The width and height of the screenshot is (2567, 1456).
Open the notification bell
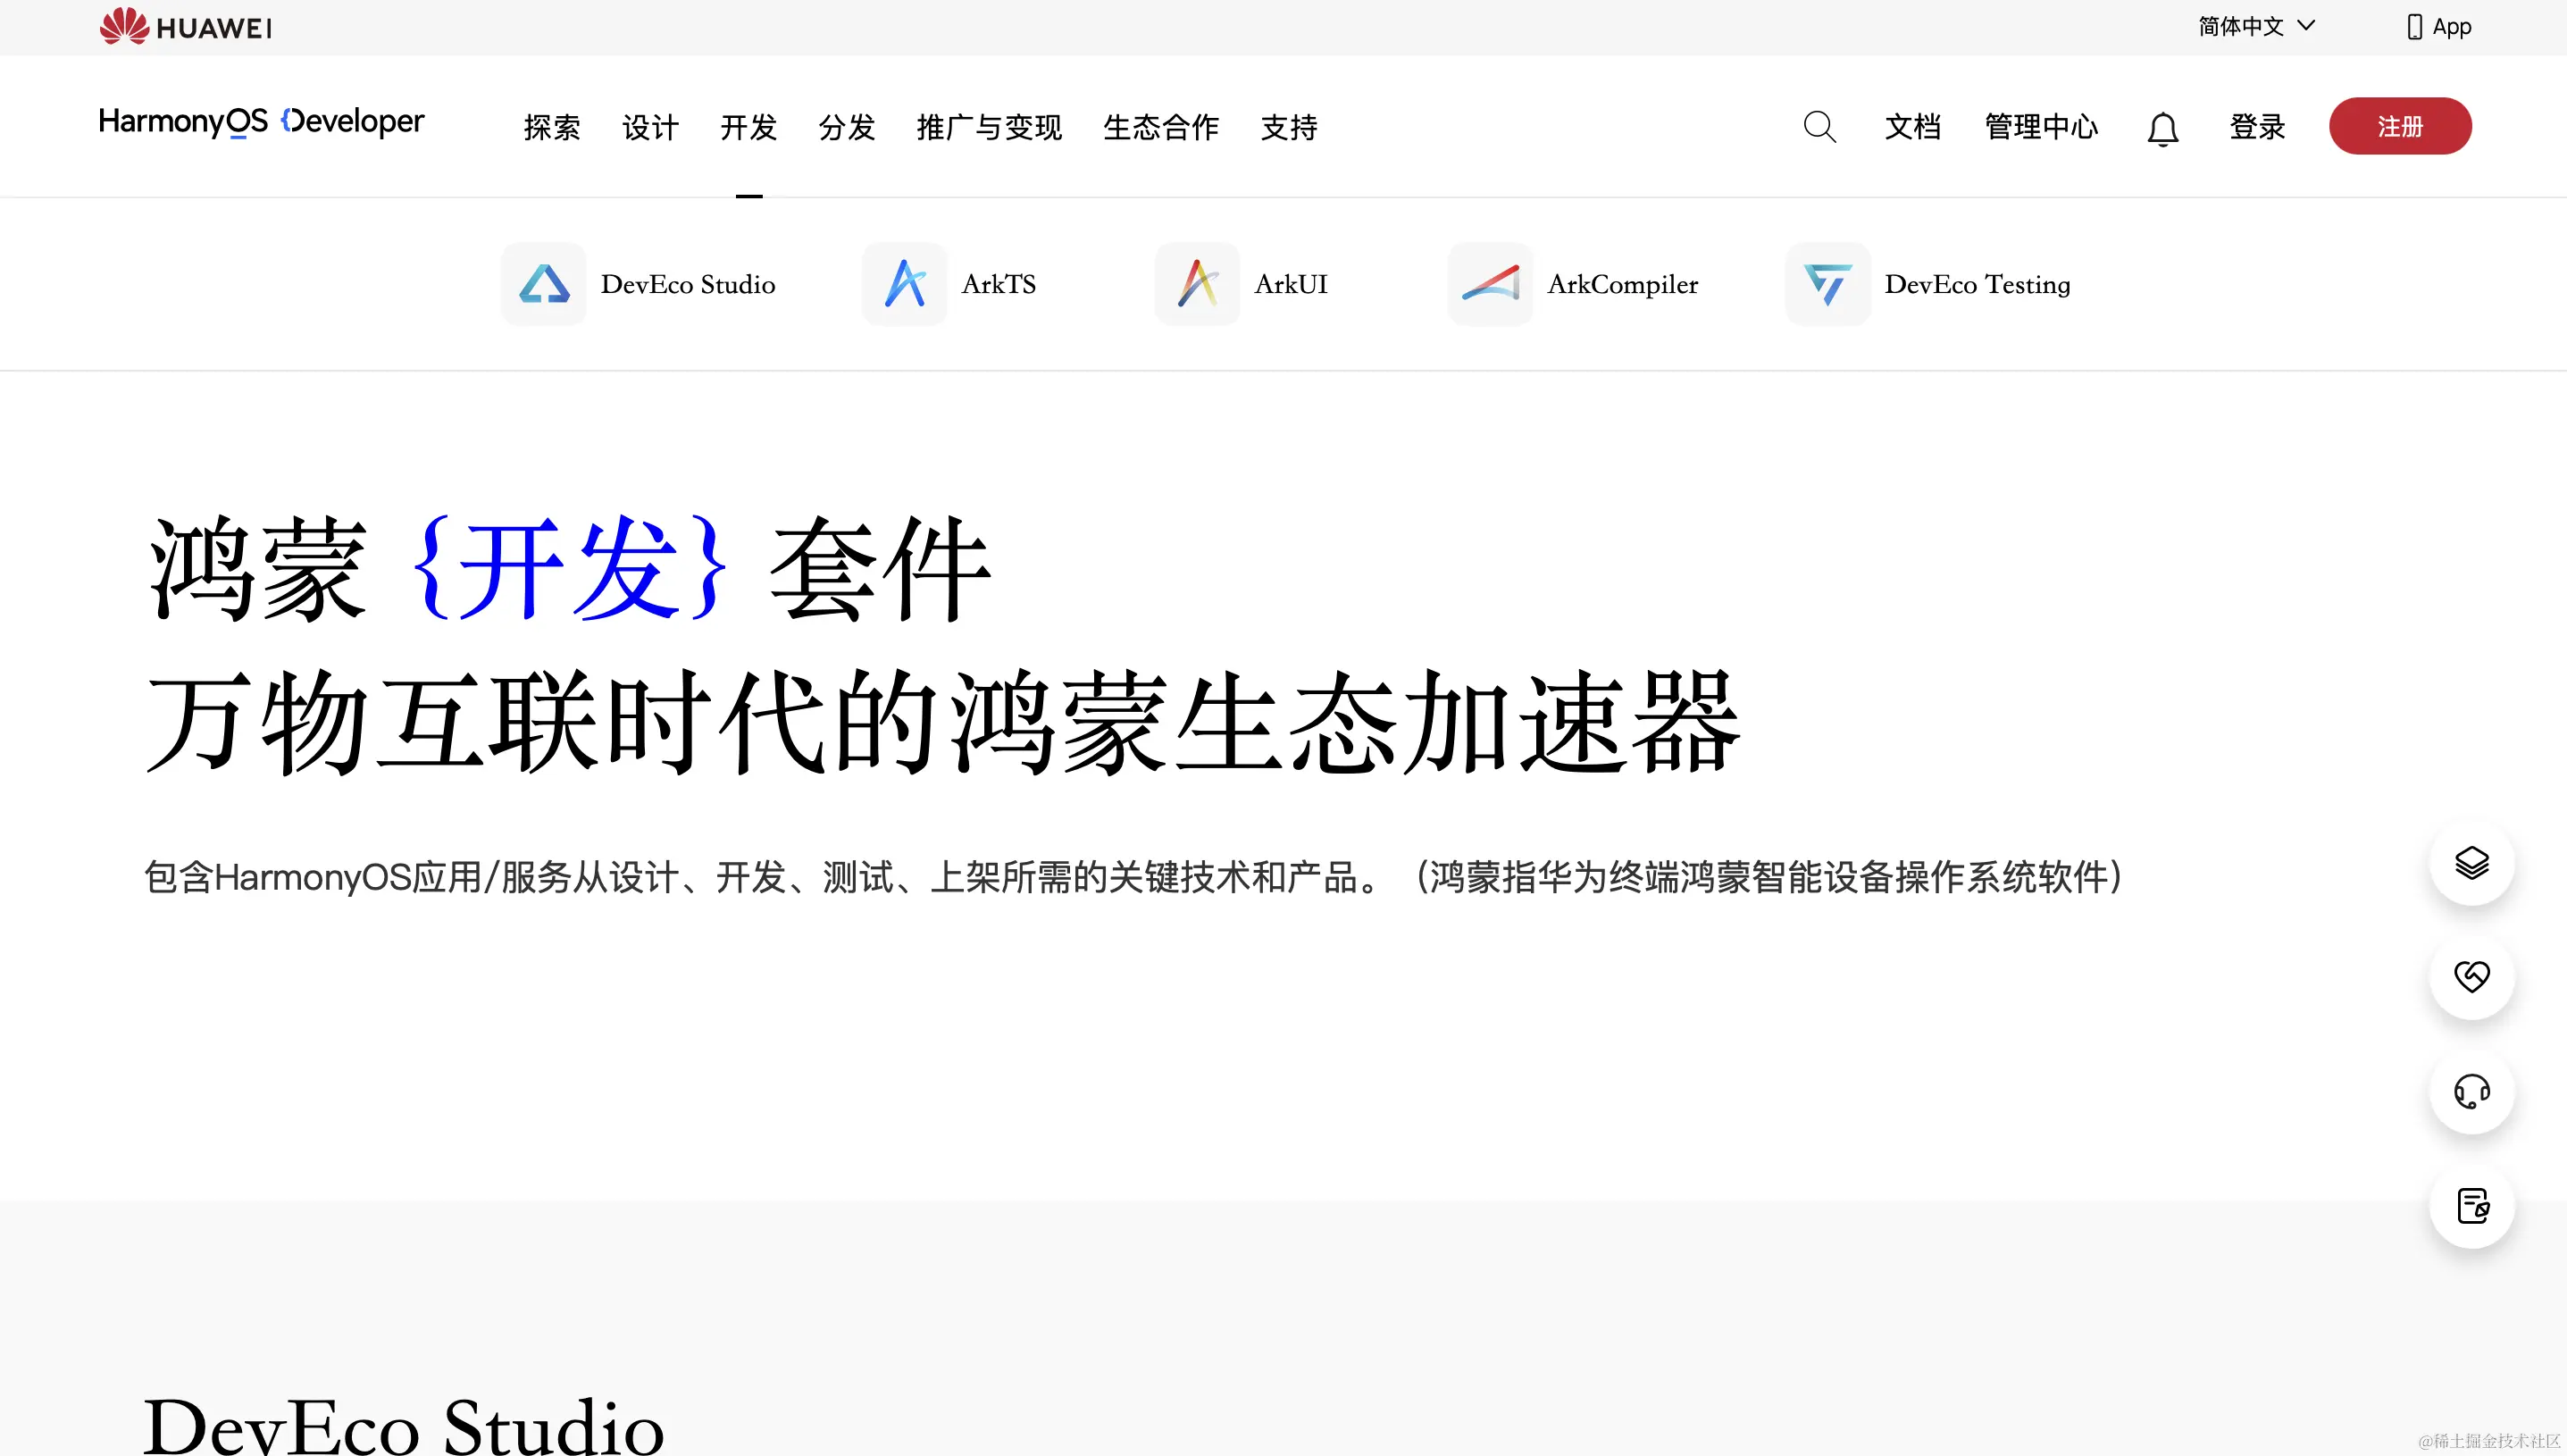tap(2162, 128)
